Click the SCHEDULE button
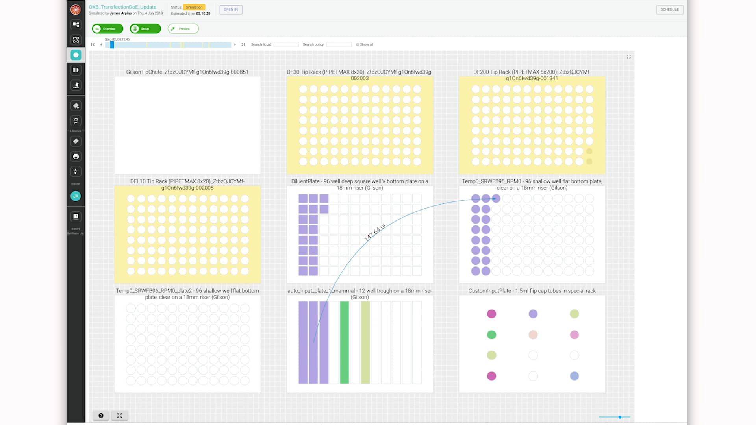Image resolution: width=756 pixels, height=425 pixels. pyautogui.click(x=670, y=9)
